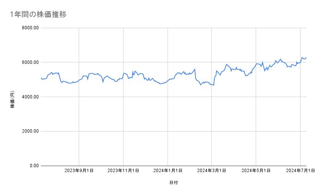This screenshot has height=195, width=316.
Task: Click the 2023年9月1日 date label
Action: (79, 171)
